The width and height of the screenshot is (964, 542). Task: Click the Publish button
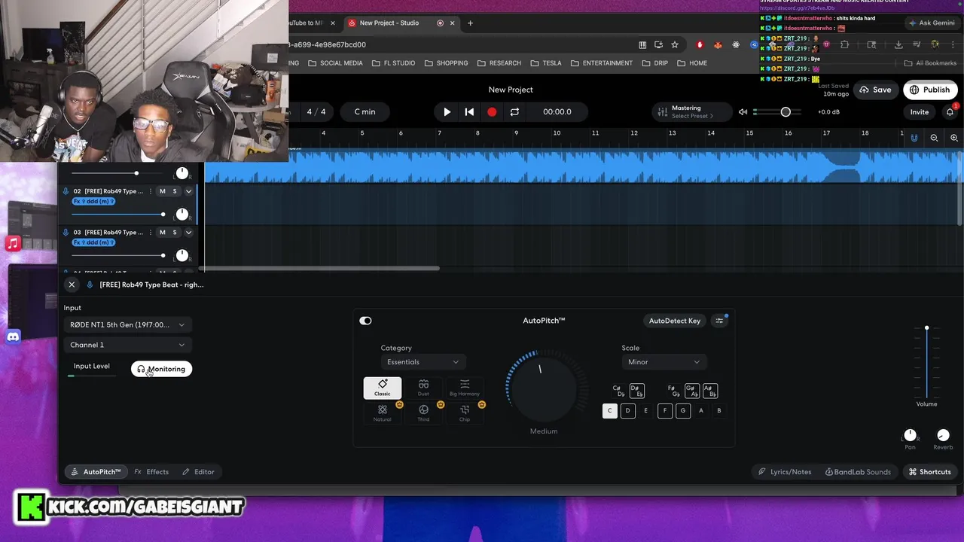[930, 90]
